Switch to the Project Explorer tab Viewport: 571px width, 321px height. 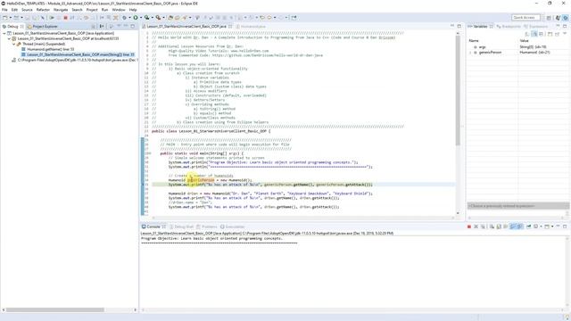click(42, 26)
